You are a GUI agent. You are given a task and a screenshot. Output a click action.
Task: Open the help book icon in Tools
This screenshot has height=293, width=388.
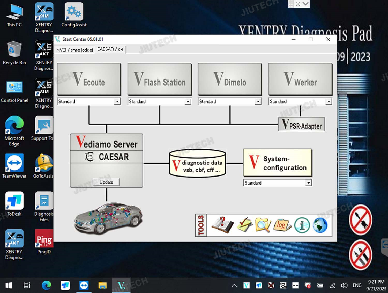coord(222,225)
